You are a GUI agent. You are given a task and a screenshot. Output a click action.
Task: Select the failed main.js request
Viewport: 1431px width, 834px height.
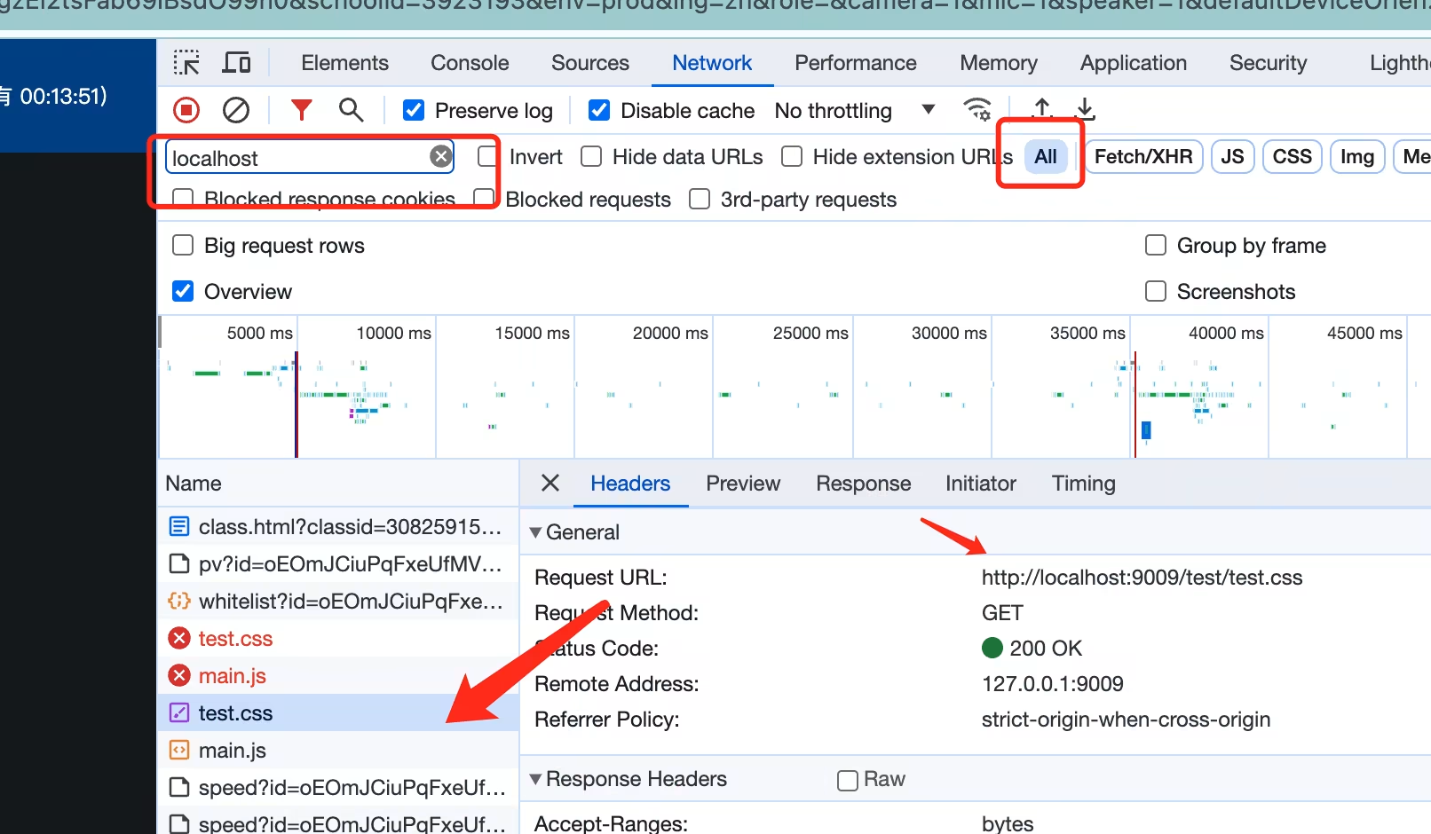click(233, 676)
